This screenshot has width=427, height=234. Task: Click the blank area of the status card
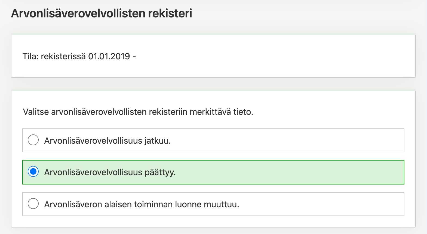[272, 56]
